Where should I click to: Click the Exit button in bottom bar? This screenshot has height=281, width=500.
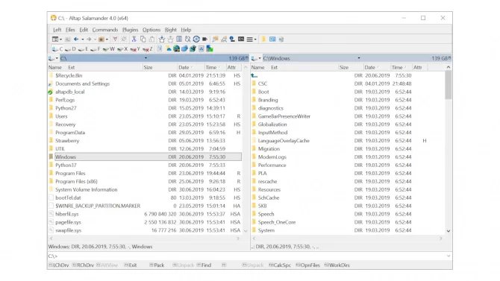pyautogui.click(x=131, y=265)
